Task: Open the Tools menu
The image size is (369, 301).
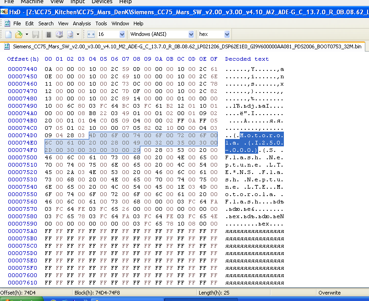Action: coord(101,23)
